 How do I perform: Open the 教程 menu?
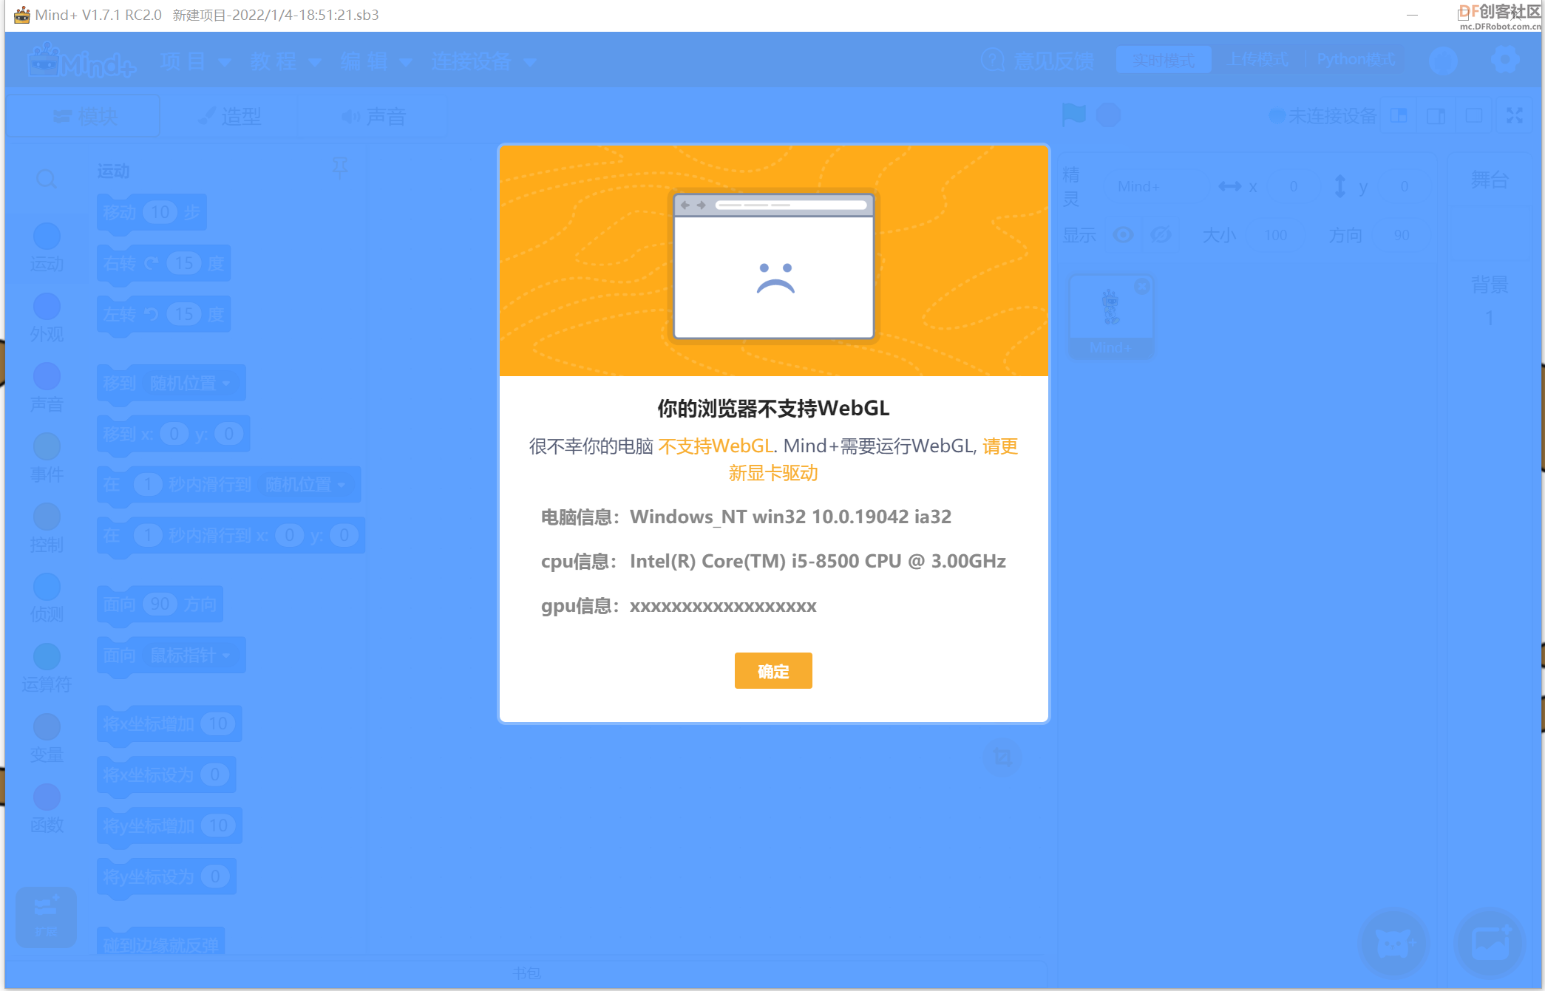coord(285,61)
